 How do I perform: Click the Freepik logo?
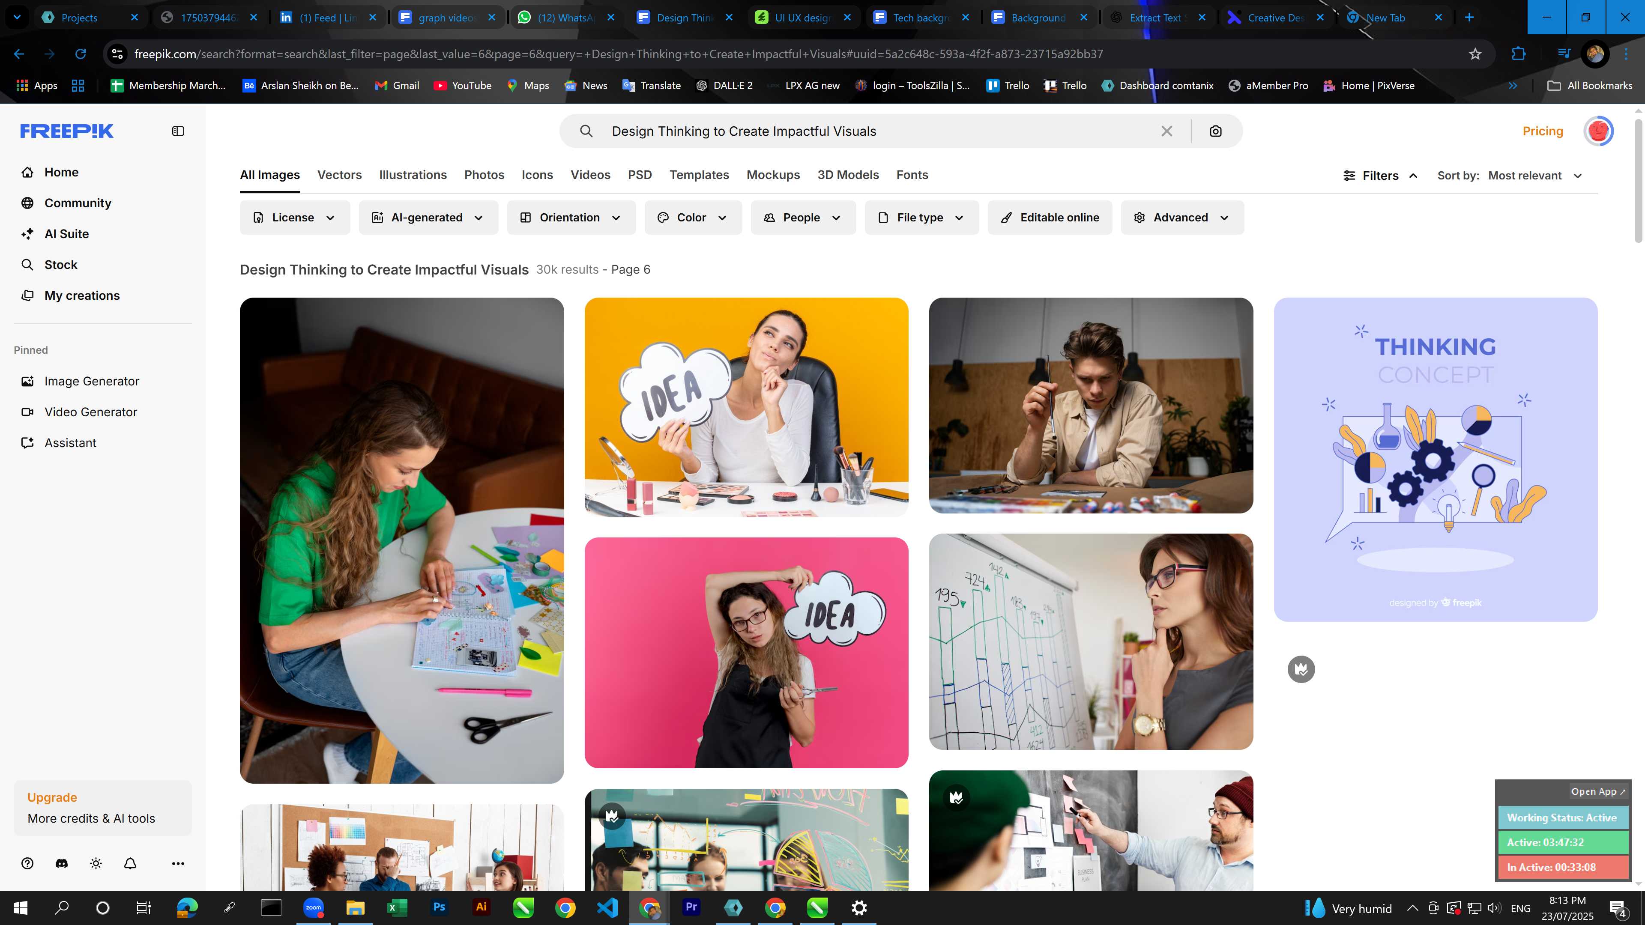click(66, 131)
